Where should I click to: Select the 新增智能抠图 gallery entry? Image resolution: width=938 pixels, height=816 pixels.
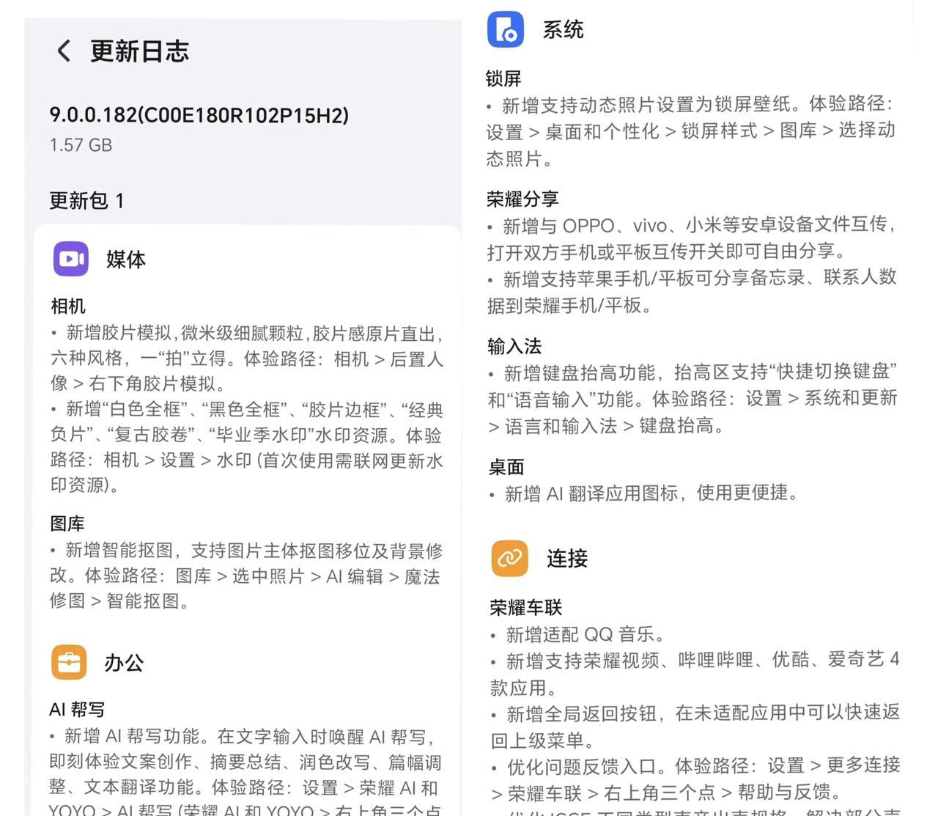point(247,576)
